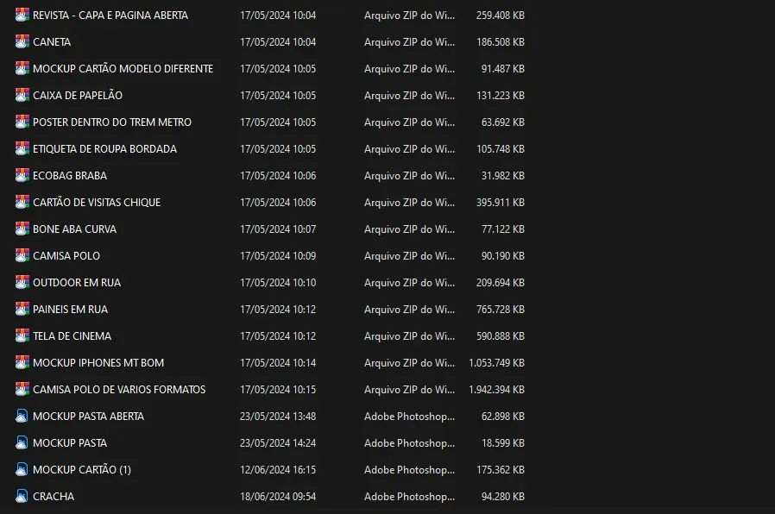Select MOCKUP IPHONES MT BOM file
Screen dimensions: 775x514
click(x=98, y=362)
